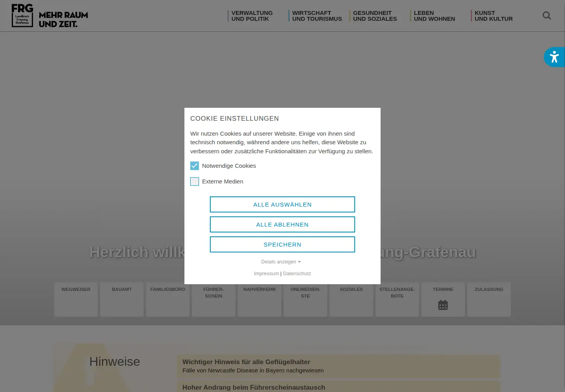Open the Impressum link

(x=266, y=274)
